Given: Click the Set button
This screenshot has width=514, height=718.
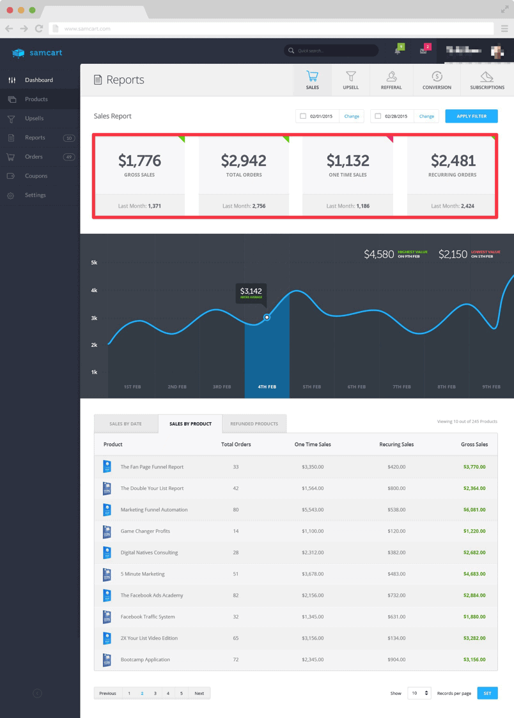Looking at the screenshot, I should click(487, 693).
